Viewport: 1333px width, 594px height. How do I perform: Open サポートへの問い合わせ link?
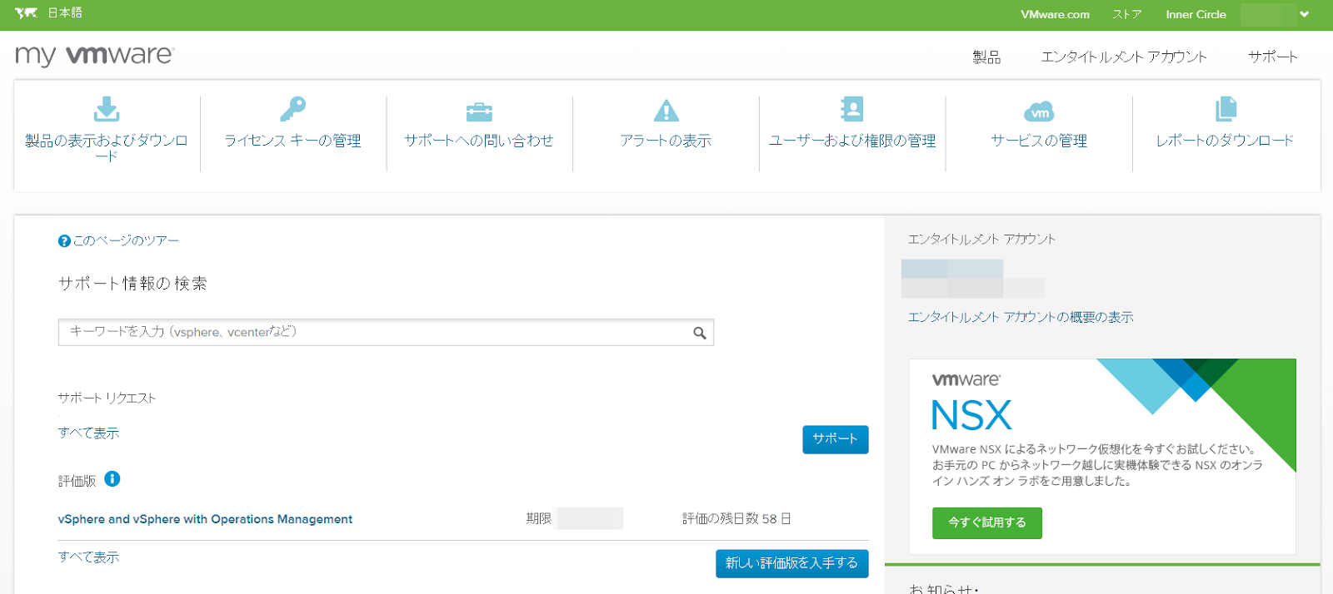coord(479,141)
